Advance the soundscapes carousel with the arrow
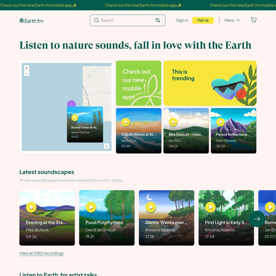 pyautogui.click(x=257, y=219)
